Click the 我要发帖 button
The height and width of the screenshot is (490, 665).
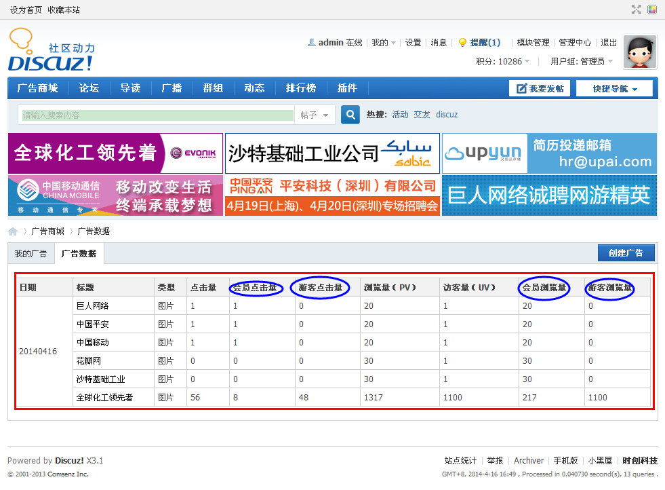(x=540, y=88)
